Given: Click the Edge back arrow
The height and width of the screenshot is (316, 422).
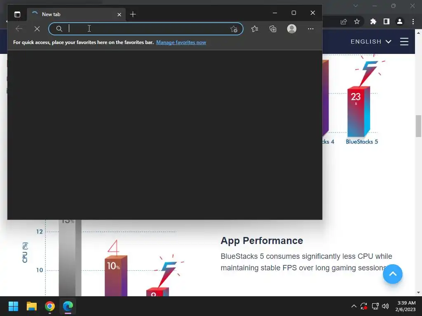Looking at the screenshot, I should tap(19, 28).
